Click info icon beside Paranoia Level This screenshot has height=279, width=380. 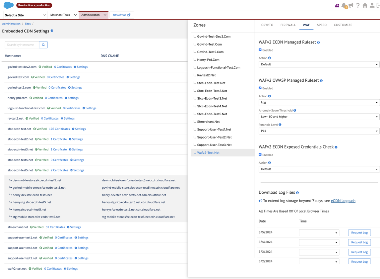(280, 125)
